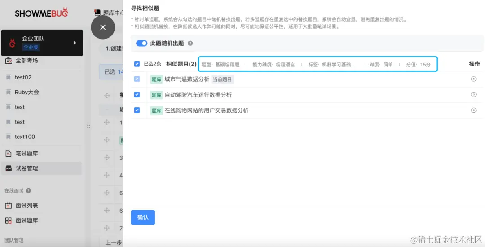Click the disabled 城市气温数据分析 checkbox
Screen dimensions: 485x247
[137, 79]
